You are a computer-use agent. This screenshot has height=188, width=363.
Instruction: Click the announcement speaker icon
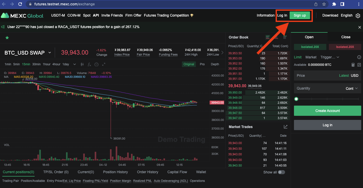pyautogui.click(x=3, y=27)
